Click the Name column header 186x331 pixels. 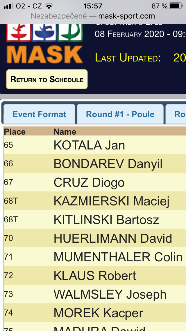pyautogui.click(x=65, y=132)
